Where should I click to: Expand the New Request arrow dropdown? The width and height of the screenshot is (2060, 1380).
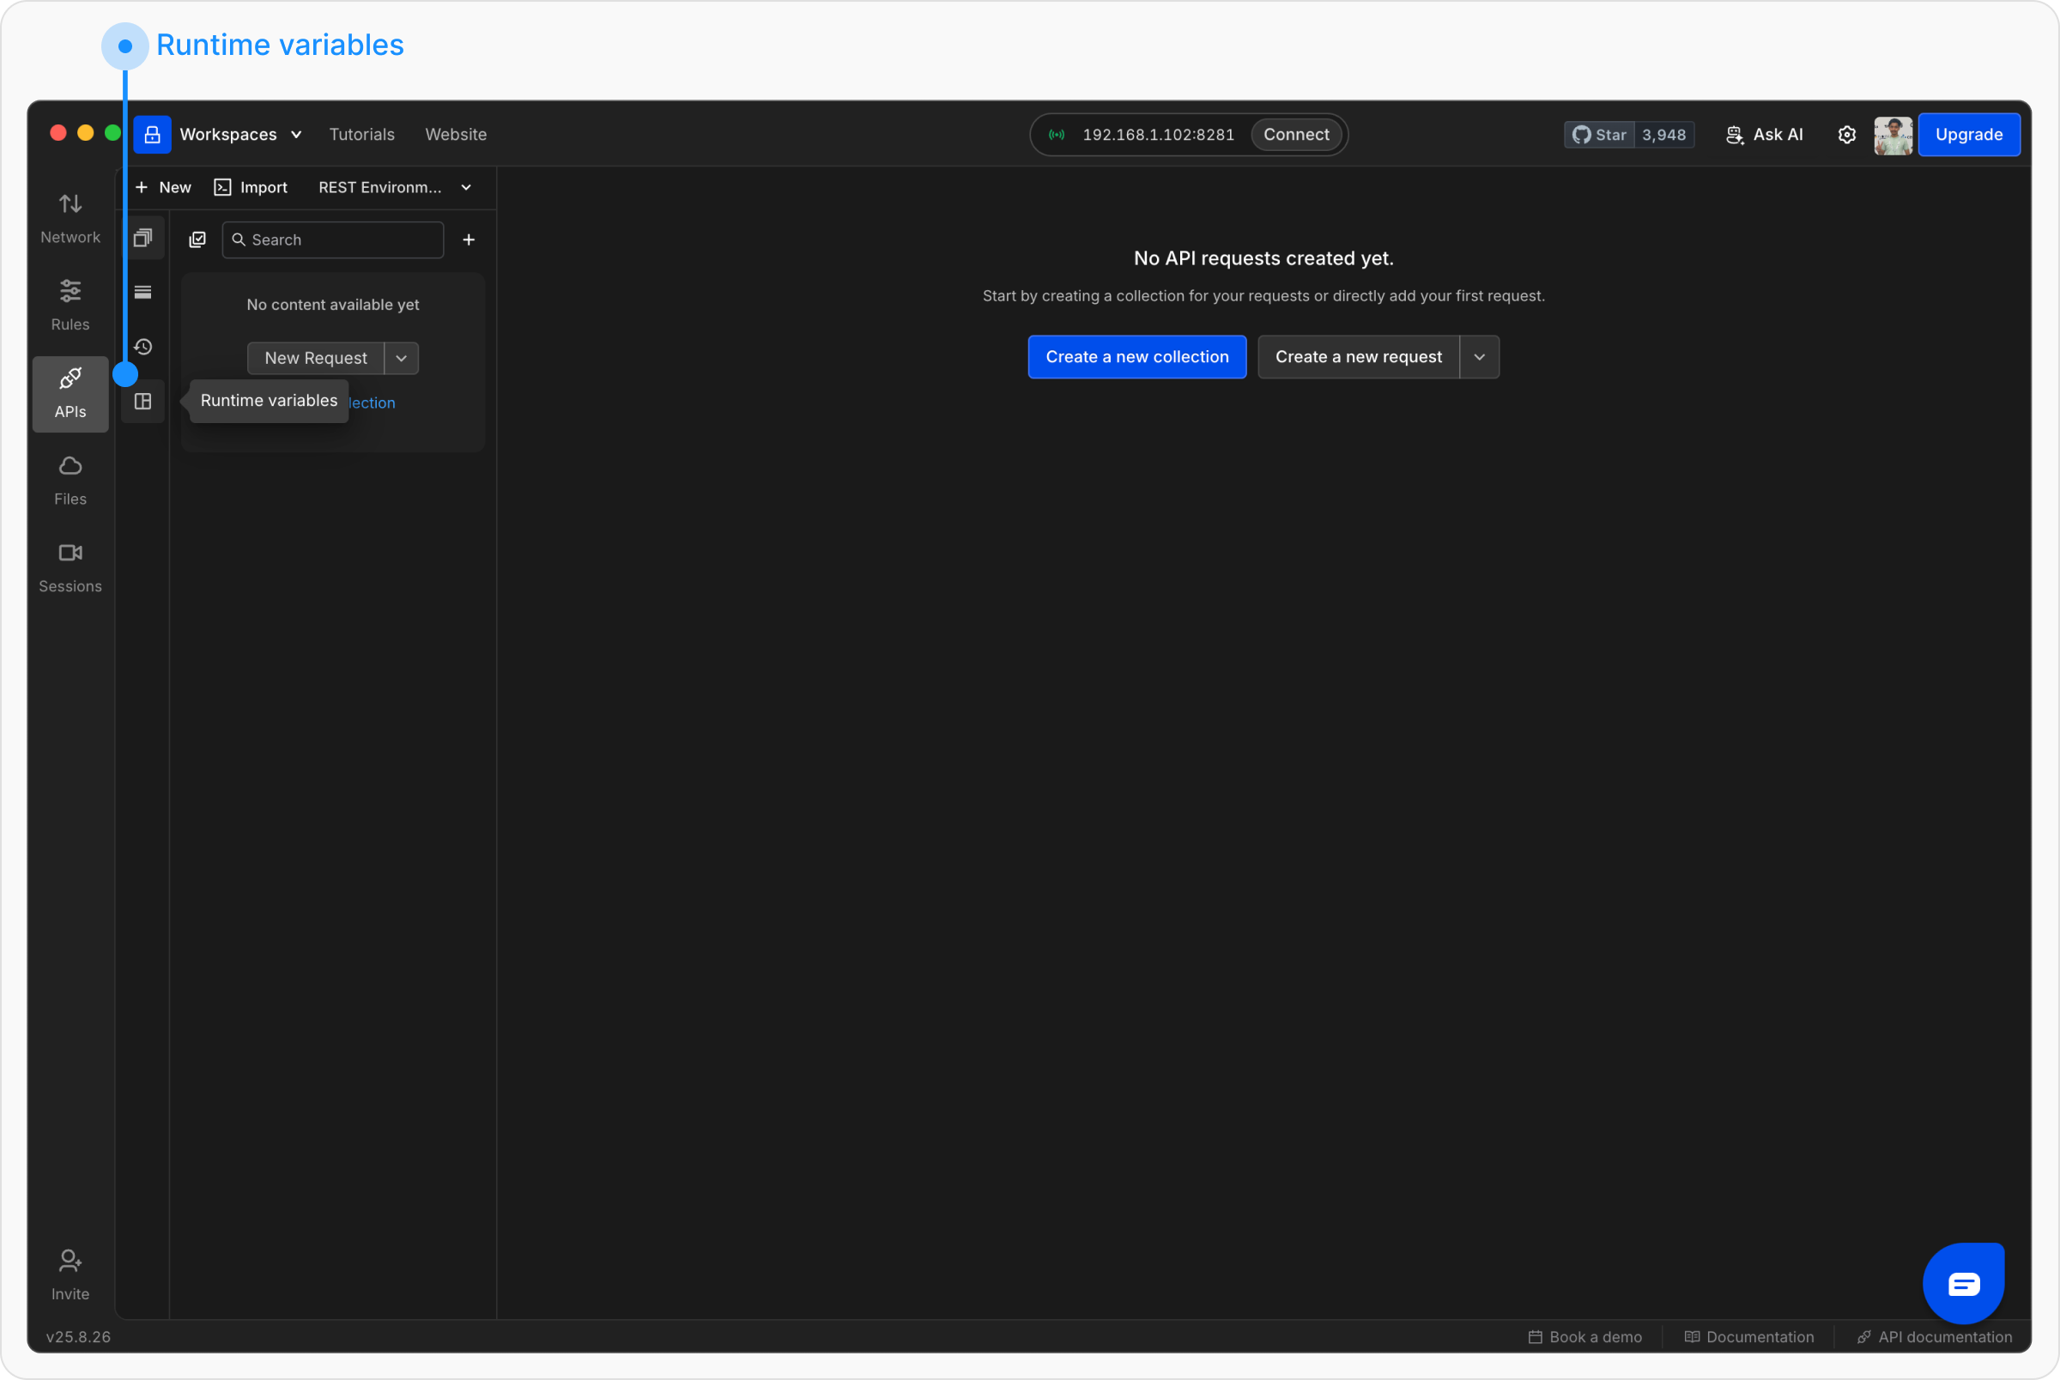[401, 358]
